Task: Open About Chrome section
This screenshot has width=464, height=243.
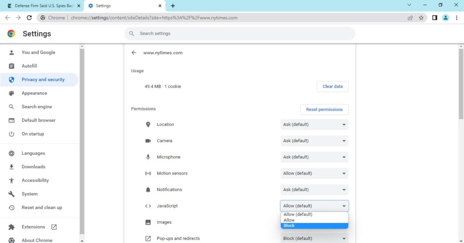Action: point(37,240)
